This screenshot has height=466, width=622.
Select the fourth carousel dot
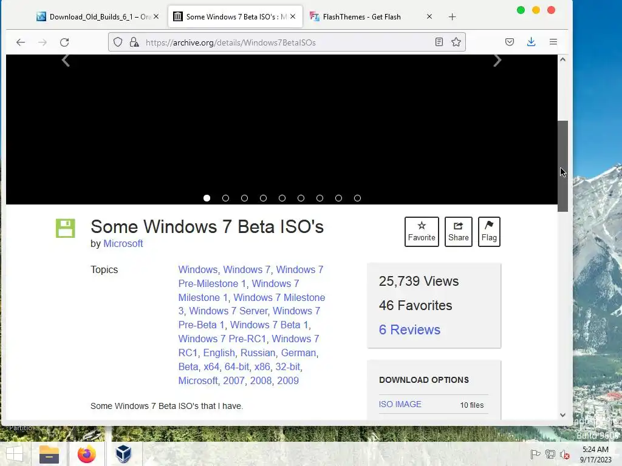(x=264, y=198)
